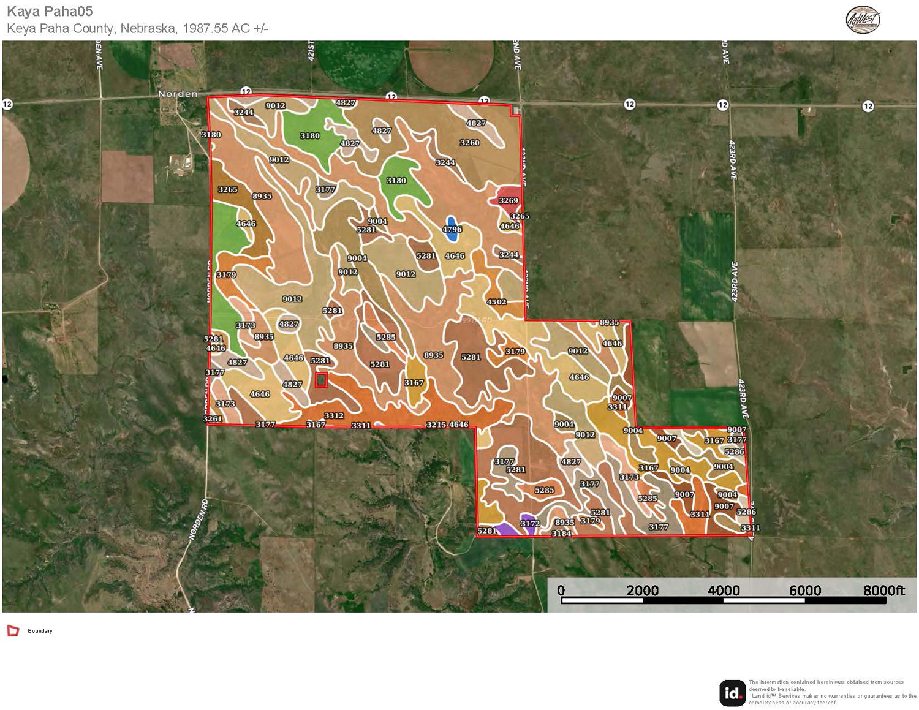Click the Kaya Paha05 map title
Image resolution: width=919 pixels, height=710 pixels.
click(50, 12)
